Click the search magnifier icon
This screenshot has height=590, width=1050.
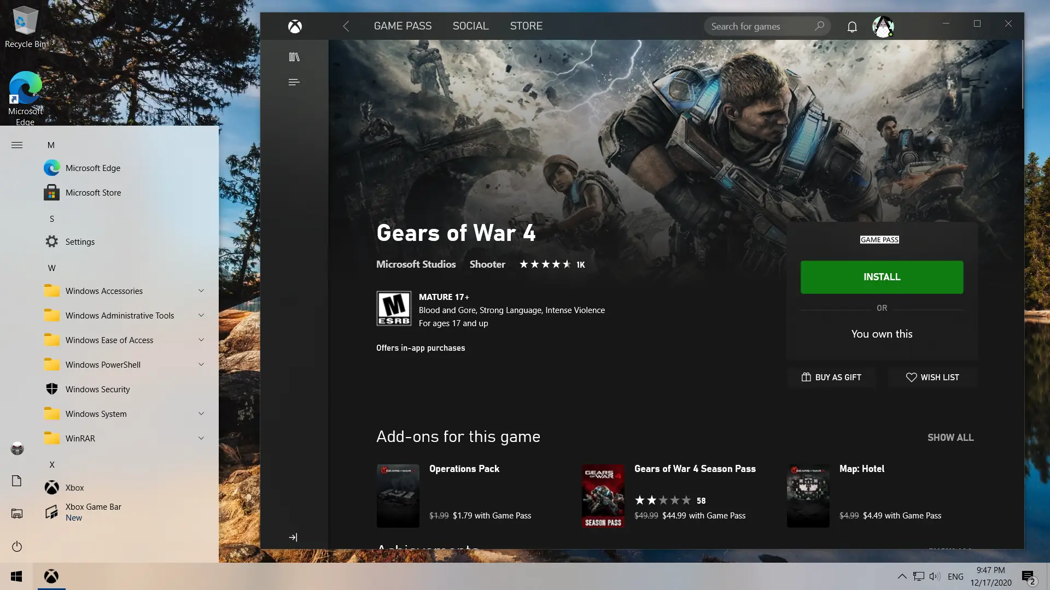[x=819, y=26]
